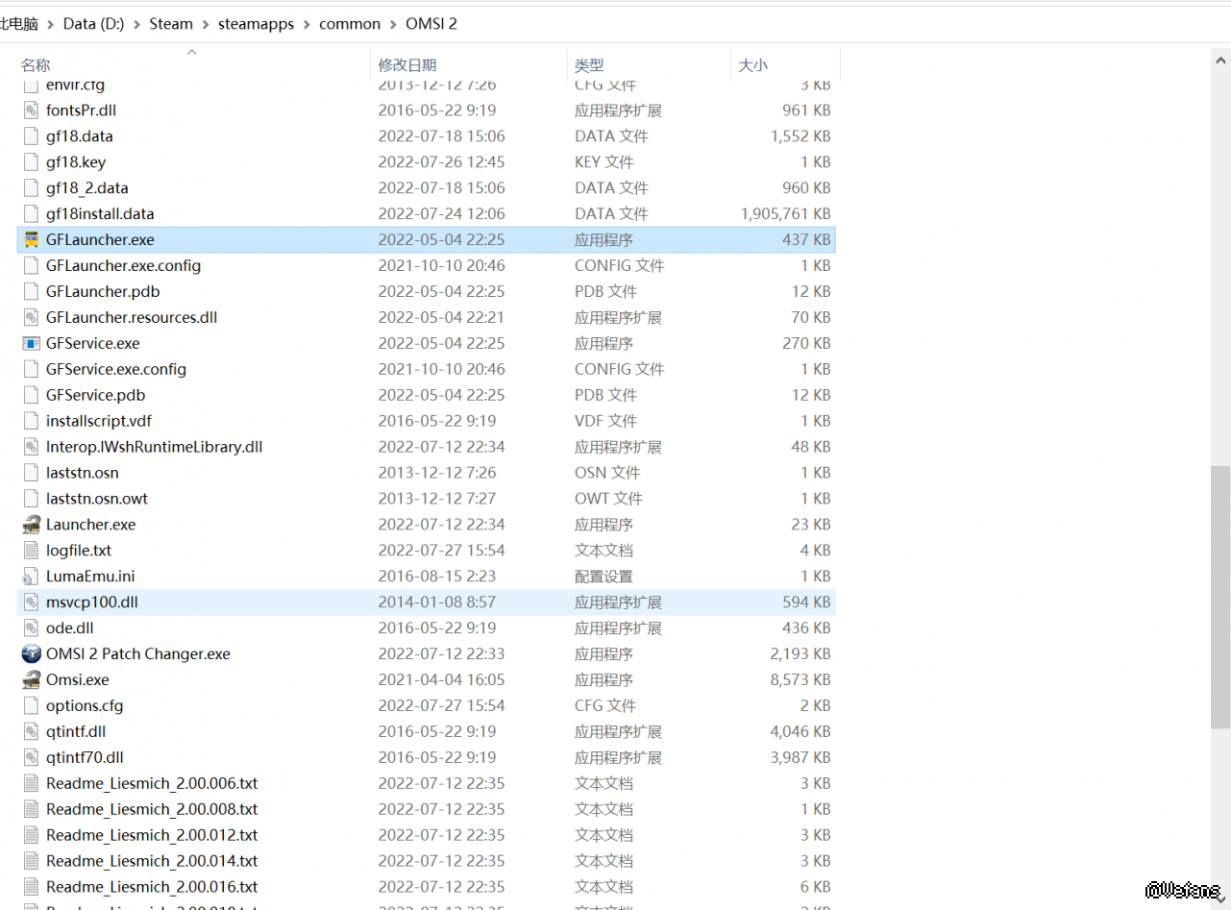Select the gf18install.data file name

point(100,213)
